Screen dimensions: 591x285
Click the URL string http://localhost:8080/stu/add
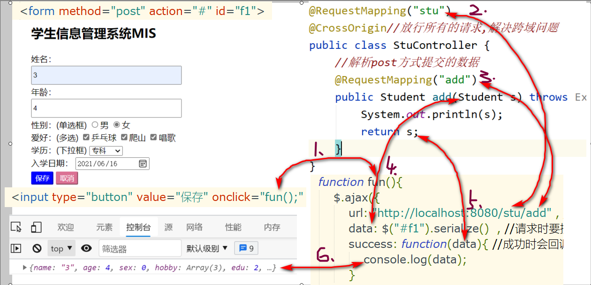462,214
